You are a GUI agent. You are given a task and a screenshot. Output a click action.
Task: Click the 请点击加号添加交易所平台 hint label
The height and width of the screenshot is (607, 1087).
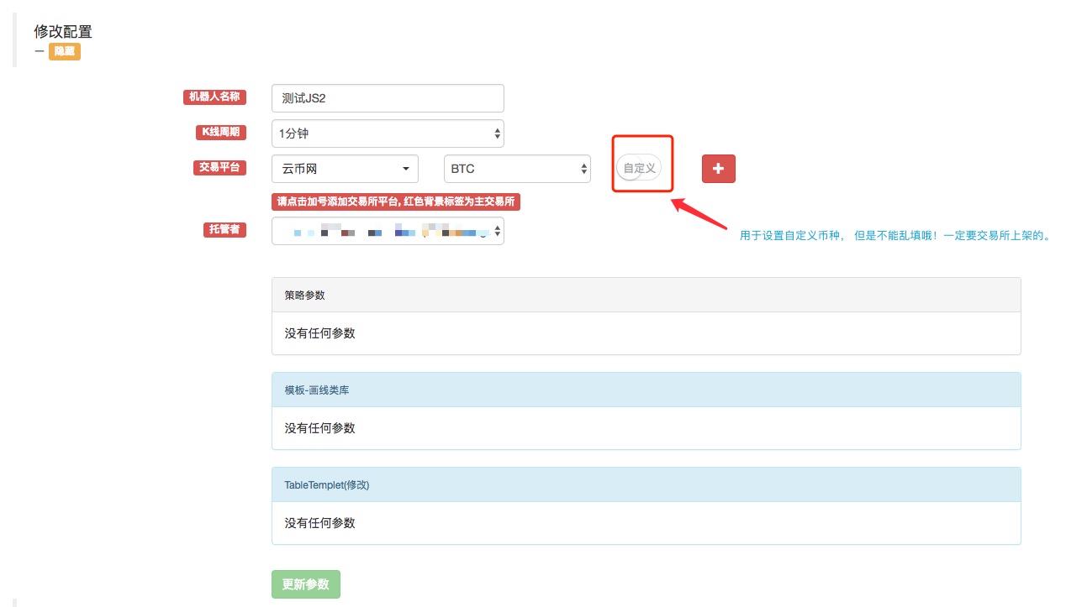[x=396, y=201]
